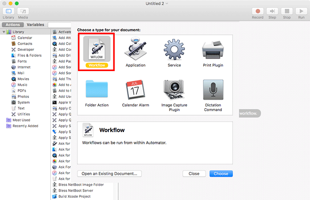Pick the Folder Action type
The image size is (310, 200).
point(97,93)
